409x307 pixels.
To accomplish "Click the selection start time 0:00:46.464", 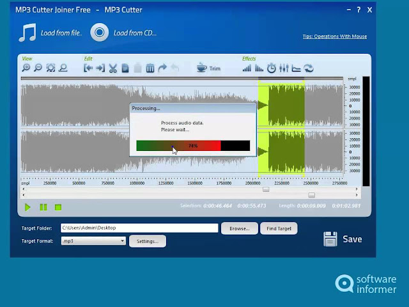I will click(217, 206).
